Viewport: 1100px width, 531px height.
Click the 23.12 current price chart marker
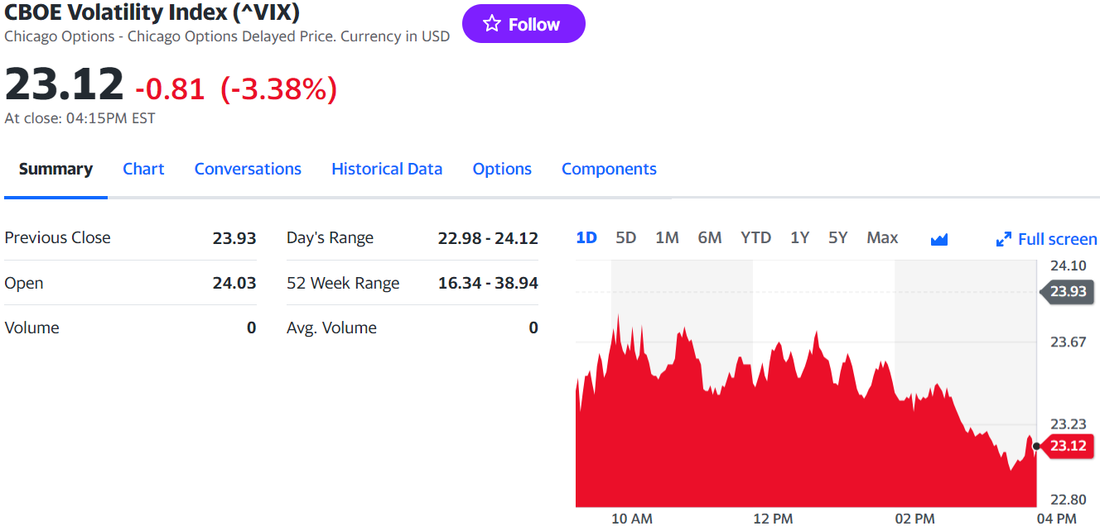[x=1067, y=446]
